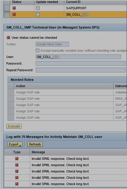Click into the Repeat Password field
This screenshot has width=127, height=189.
point(80,70)
